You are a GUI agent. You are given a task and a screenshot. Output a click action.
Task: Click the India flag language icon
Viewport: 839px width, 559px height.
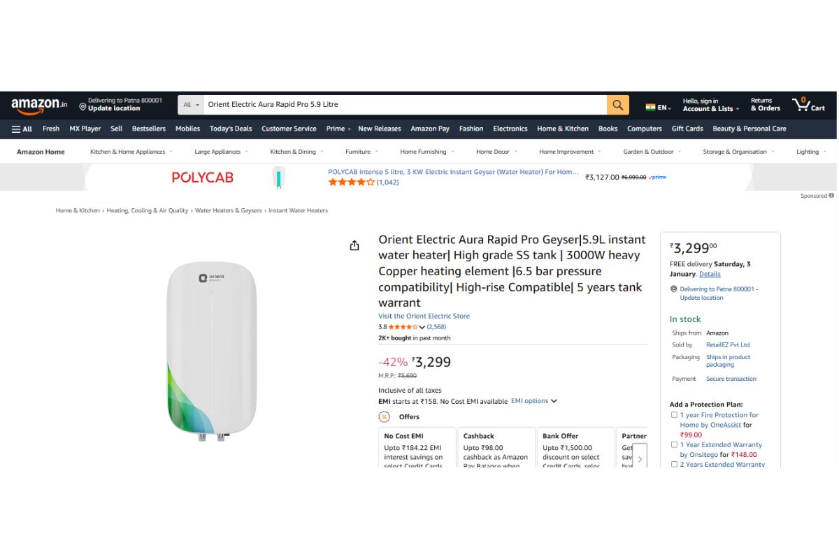[650, 108]
